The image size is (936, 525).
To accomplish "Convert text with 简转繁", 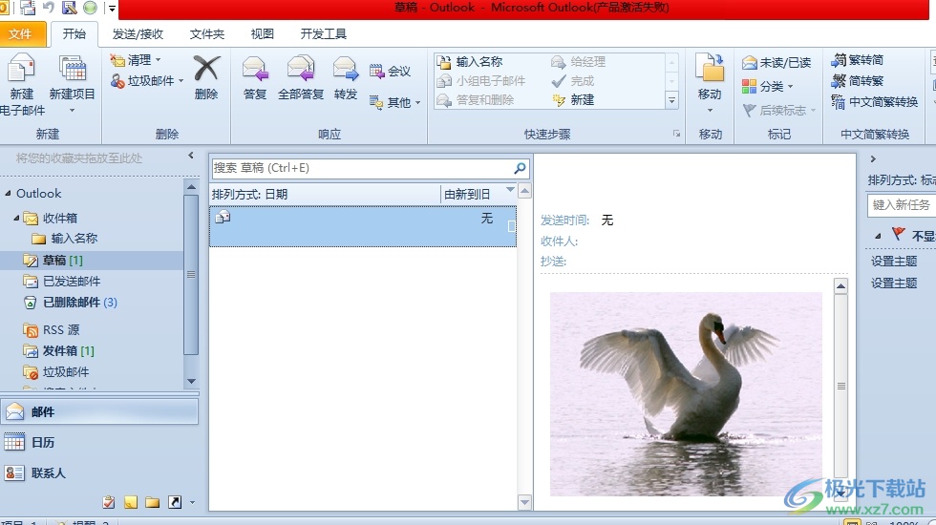I will click(x=858, y=81).
